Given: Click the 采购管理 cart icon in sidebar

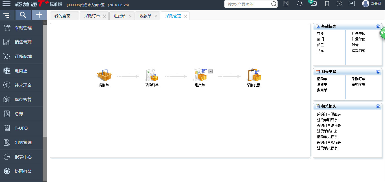Looking at the screenshot, I should 7,28.
